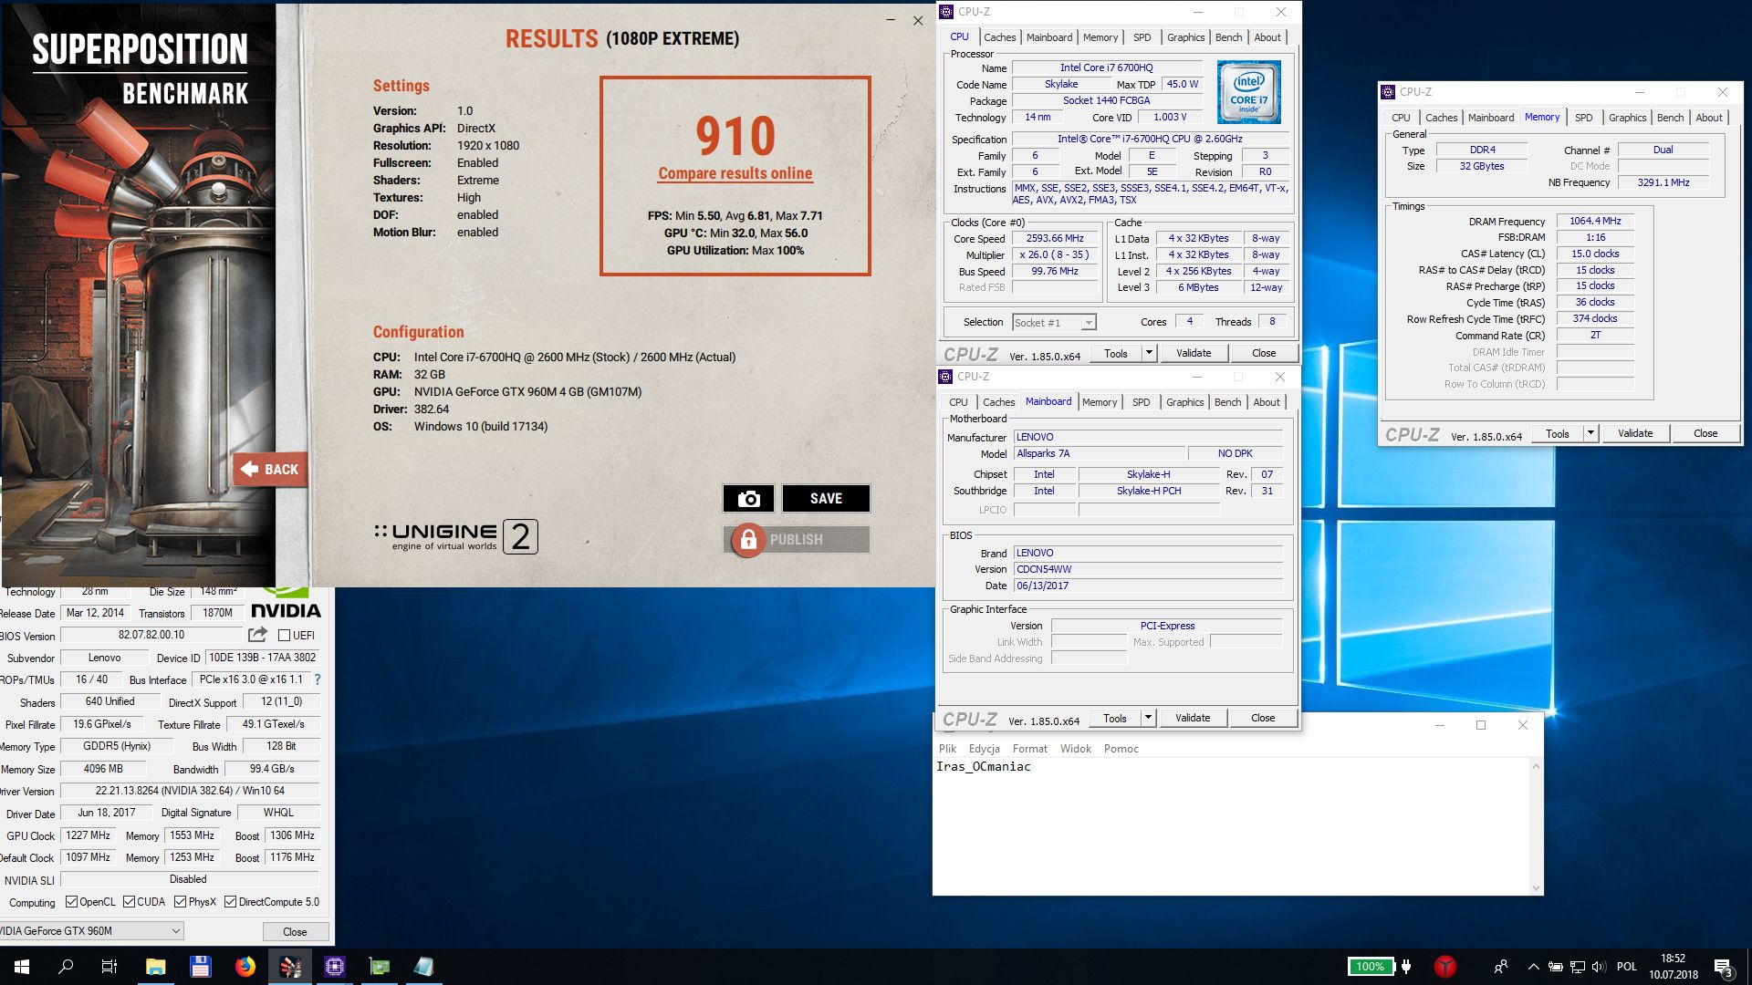This screenshot has height=985, width=1752.
Task: Open the Widok menu in Notepad
Action: 1075,749
